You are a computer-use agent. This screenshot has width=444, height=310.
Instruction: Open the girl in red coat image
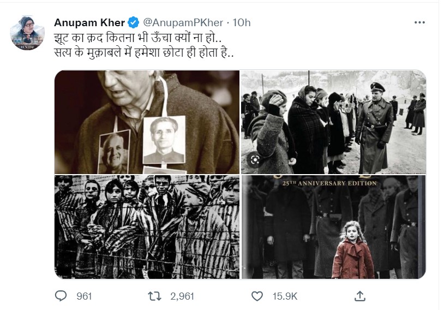333,226
